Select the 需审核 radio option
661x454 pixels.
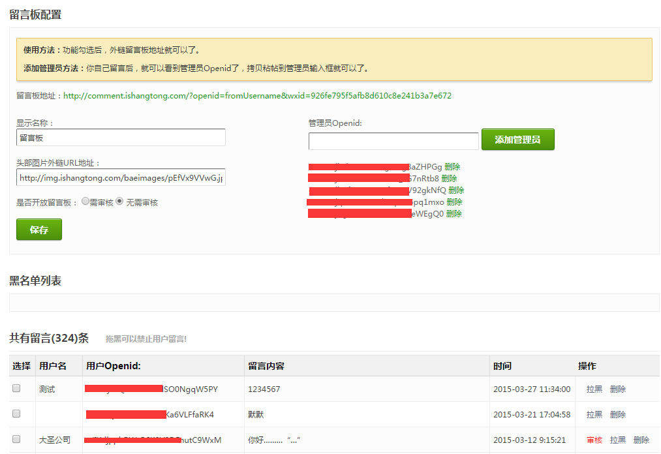pyautogui.click(x=85, y=202)
